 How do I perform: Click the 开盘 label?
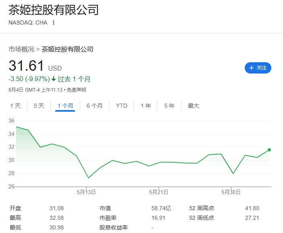[15, 208]
